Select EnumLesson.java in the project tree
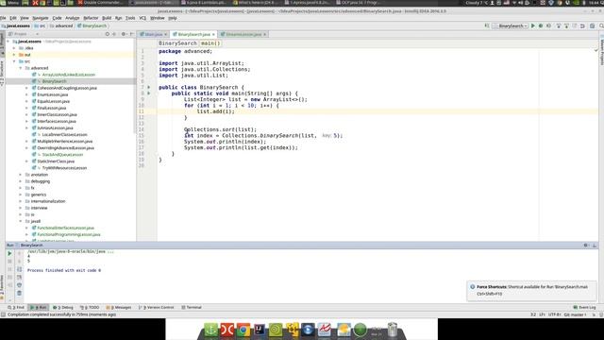 point(53,94)
